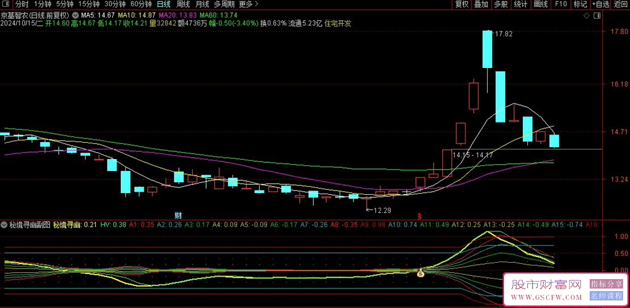630x308 pixels.
Task: Click the 统计 statistics button
Action: click(x=521, y=4)
